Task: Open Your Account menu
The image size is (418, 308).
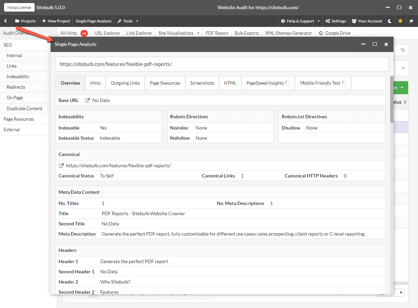Action: pyautogui.click(x=367, y=21)
